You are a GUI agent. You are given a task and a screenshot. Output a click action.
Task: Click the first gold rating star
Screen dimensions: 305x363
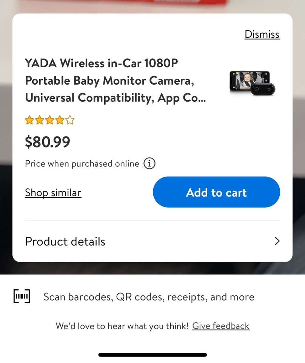coord(29,121)
